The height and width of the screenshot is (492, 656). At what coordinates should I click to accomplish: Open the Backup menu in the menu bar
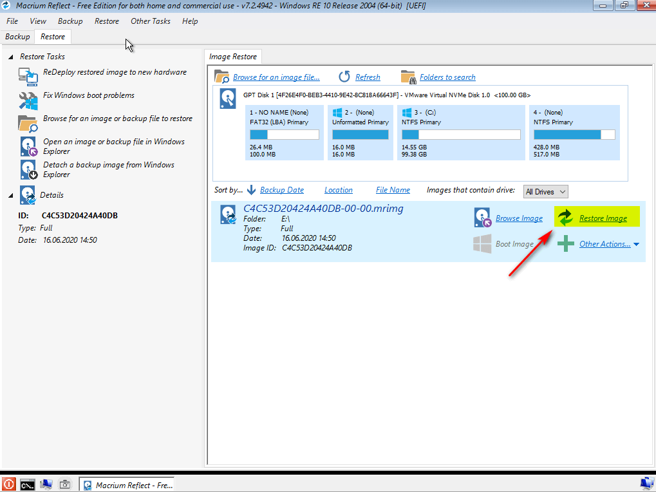point(70,21)
